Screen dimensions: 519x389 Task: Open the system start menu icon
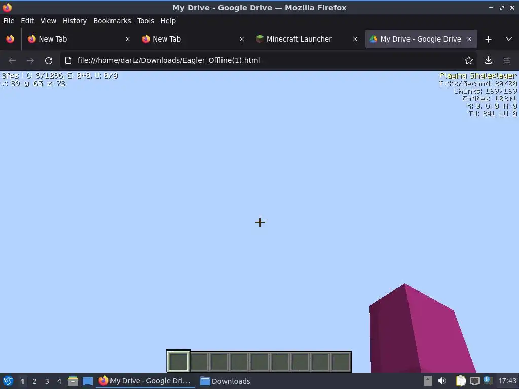coord(8,381)
